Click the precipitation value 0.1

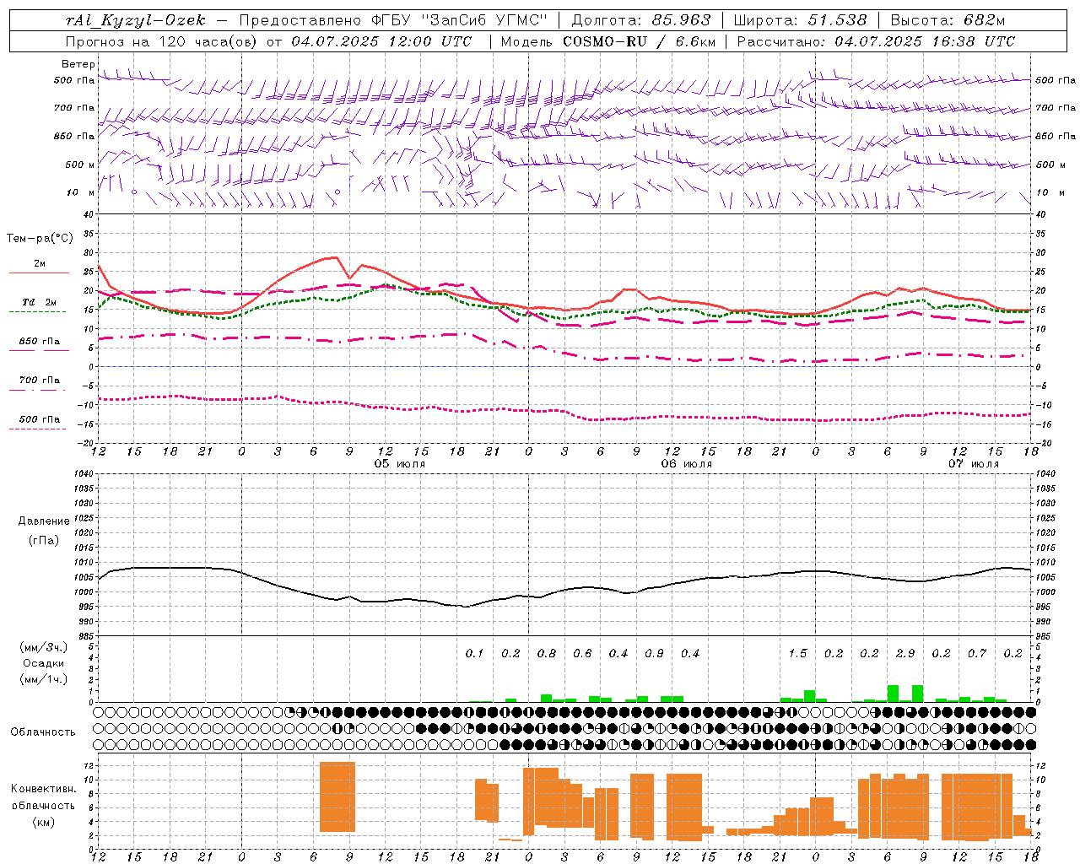pos(475,654)
